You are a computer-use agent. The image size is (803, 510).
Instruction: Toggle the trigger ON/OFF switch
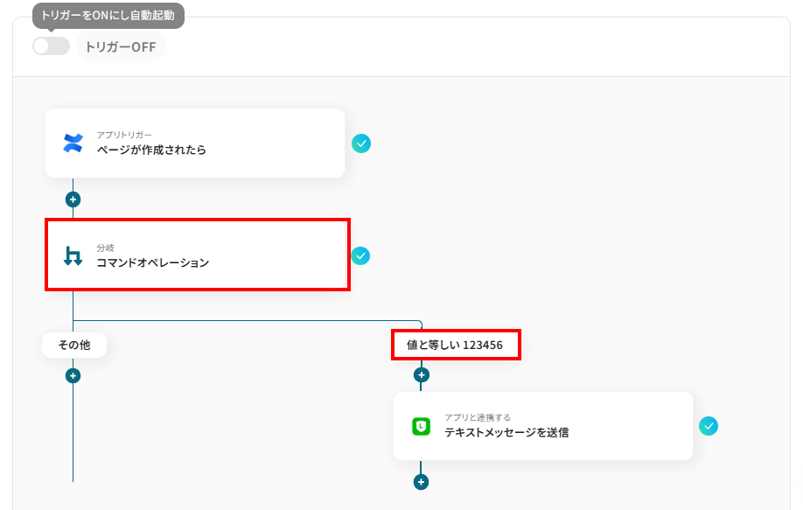(52, 46)
